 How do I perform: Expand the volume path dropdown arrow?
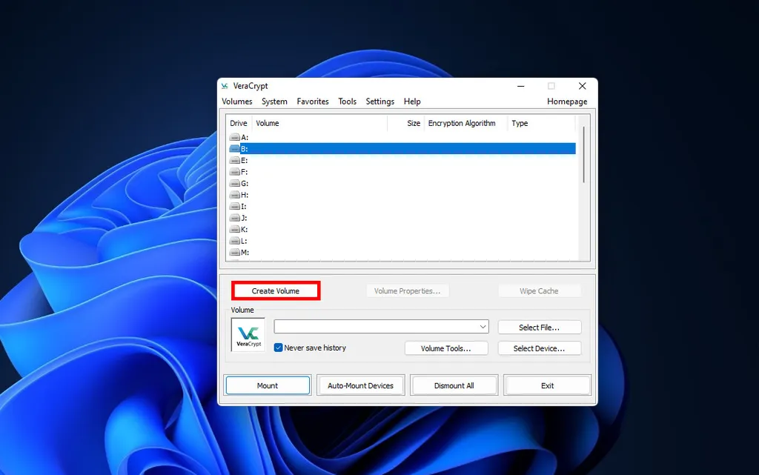(x=483, y=327)
